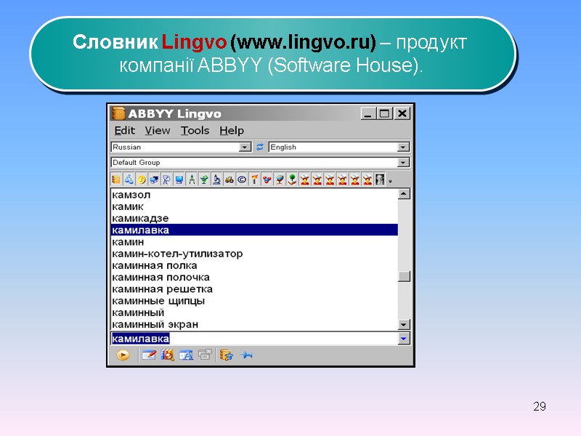Toggle the grayscale portrait dictionary icon
This screenshot has height=436, width=581.
[380, 179]
